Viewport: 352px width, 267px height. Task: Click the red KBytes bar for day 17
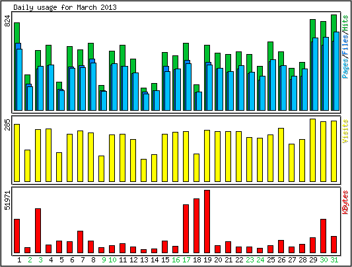click(x=186, y=229)
